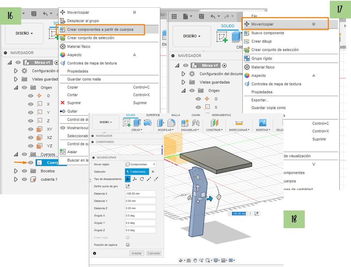Viewport: 351px width, 267px height.
Task: Click the data panel grid icon, right window
Action: pos(174,16)
